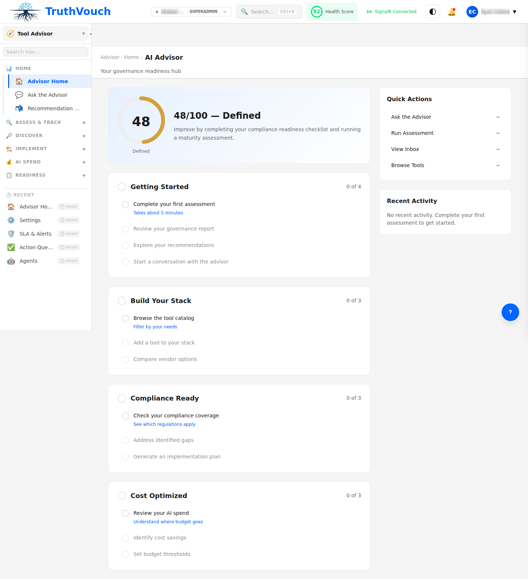Click the Advisor Home house icon
This screenshot has width=528, height=579.
[x=19, y=81]
